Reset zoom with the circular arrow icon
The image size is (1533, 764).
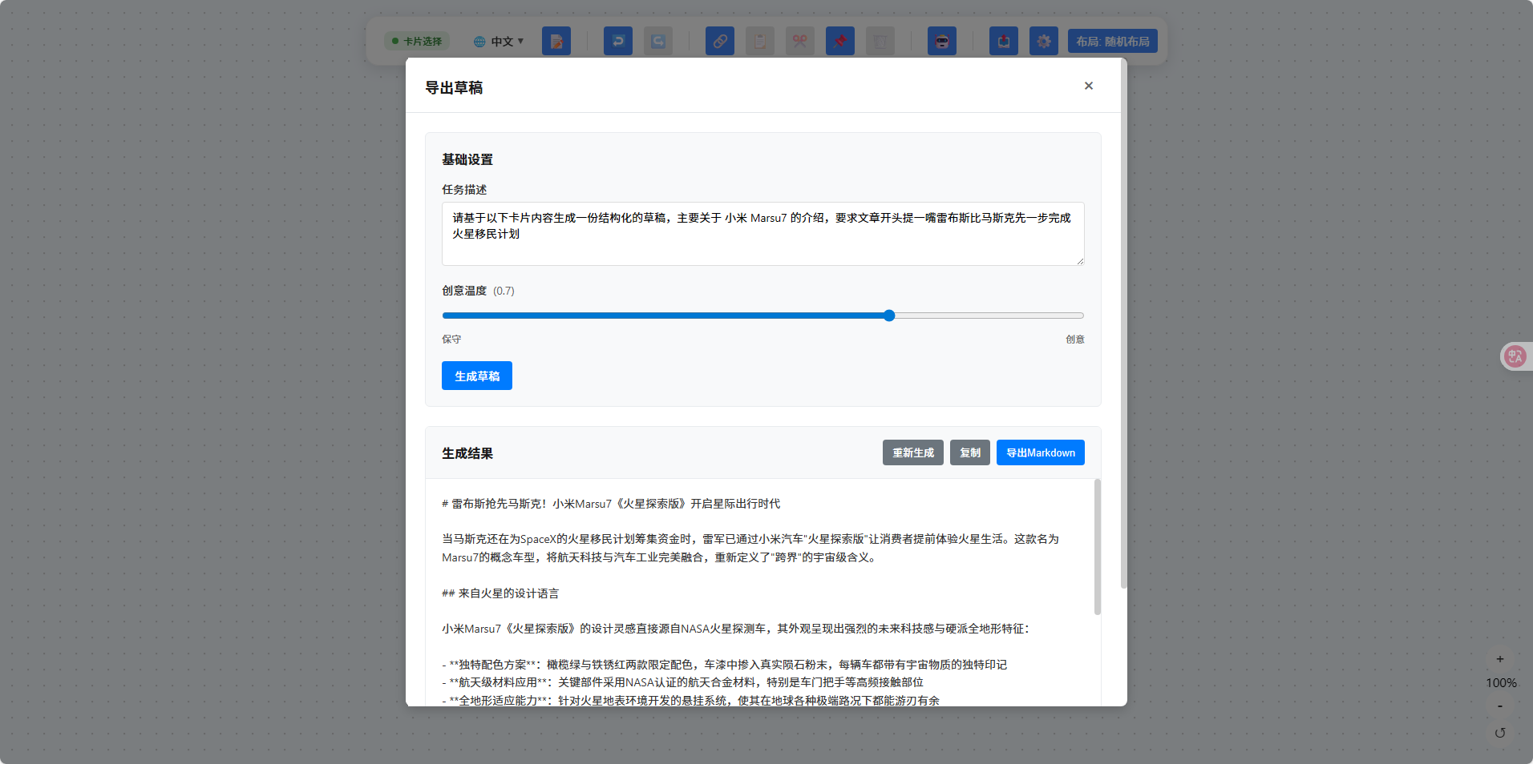click(1500, 733)
